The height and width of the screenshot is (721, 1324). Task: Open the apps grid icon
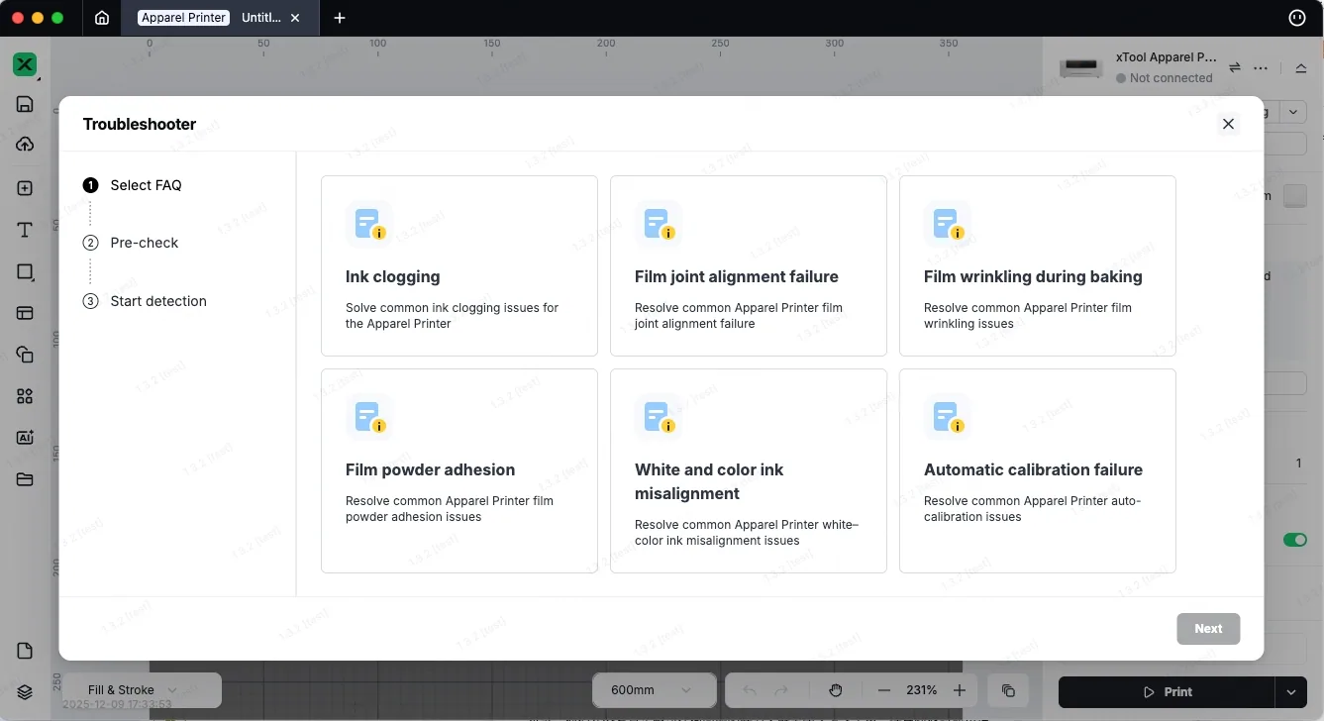tap(25, 396)
